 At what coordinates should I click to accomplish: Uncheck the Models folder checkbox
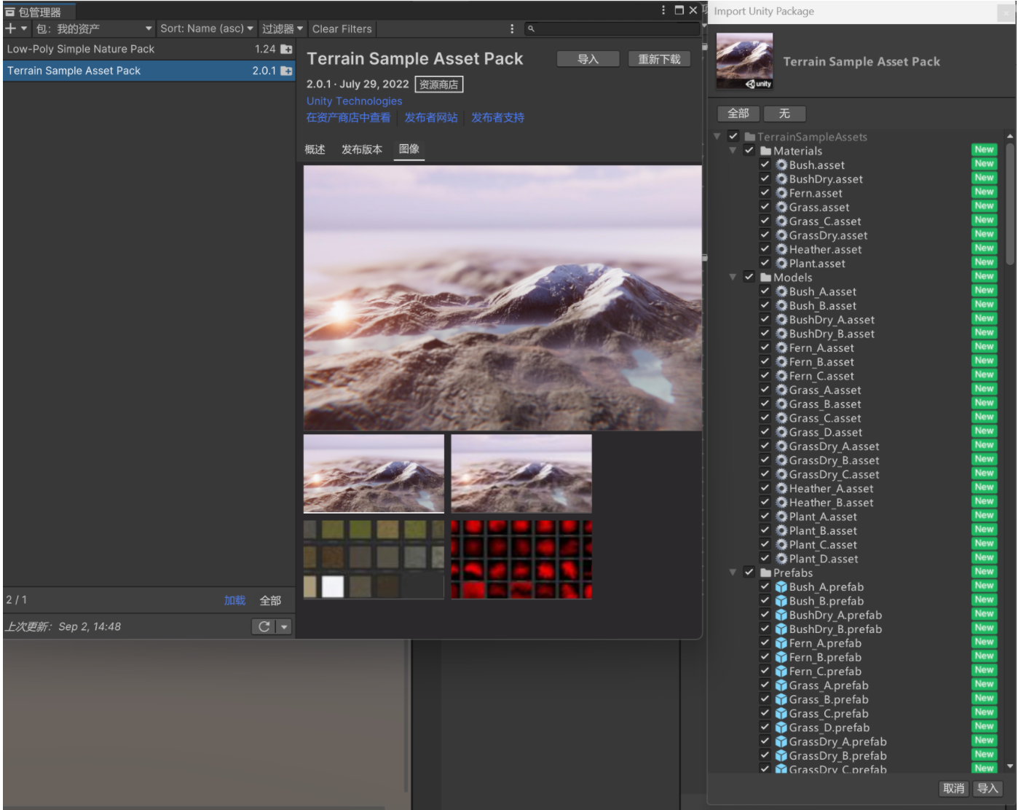coord(749,277)
